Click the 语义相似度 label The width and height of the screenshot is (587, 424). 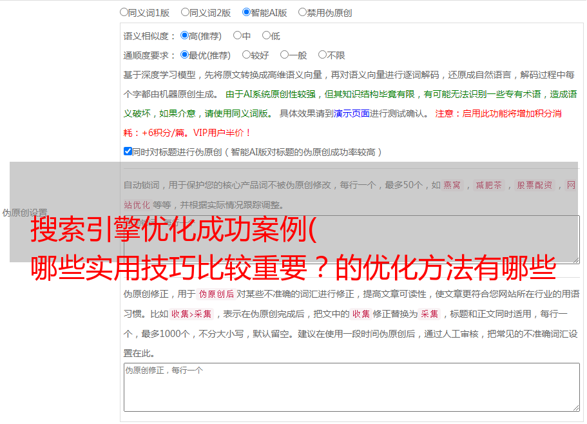(149, 36)
